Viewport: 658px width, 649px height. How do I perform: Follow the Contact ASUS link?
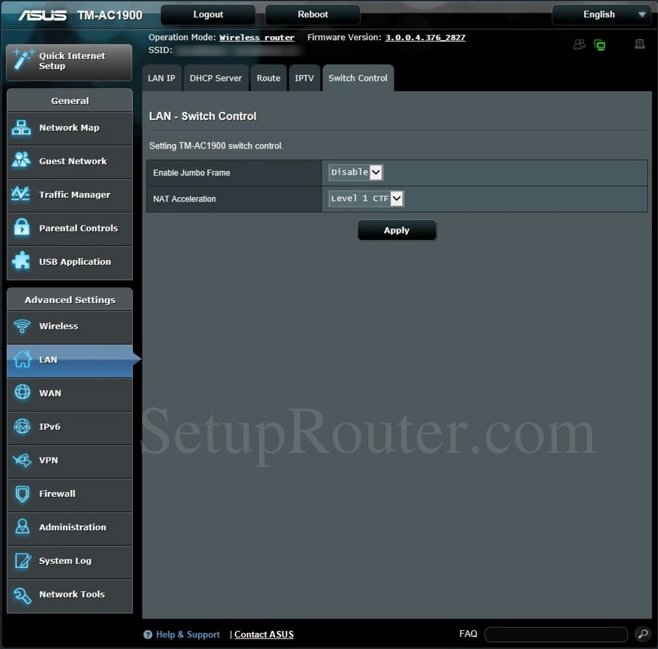tap(264, 634)
